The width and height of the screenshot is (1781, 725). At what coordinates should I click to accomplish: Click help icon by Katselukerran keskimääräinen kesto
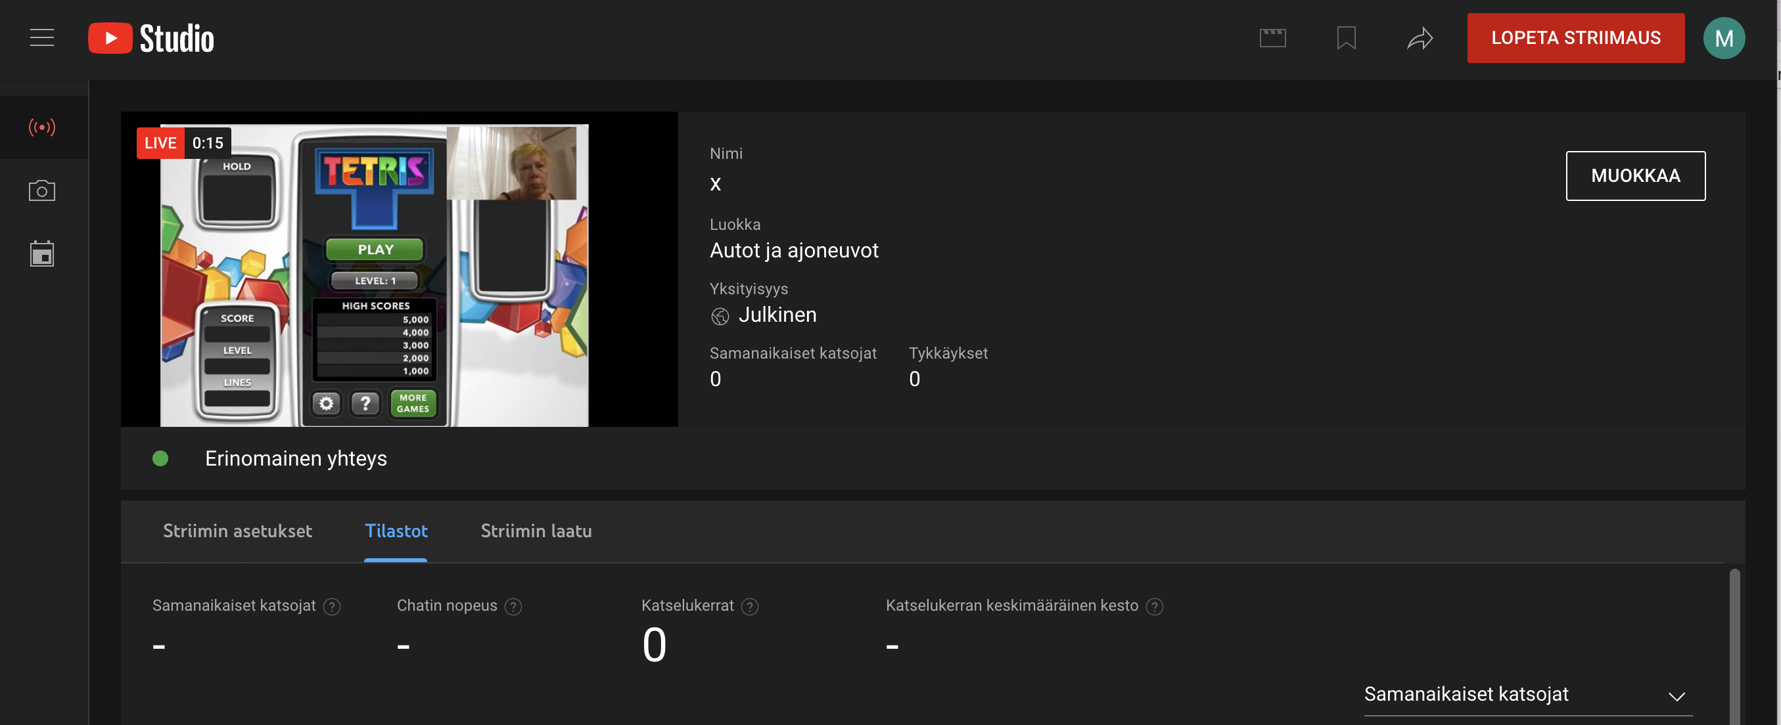click(1154, 606)
